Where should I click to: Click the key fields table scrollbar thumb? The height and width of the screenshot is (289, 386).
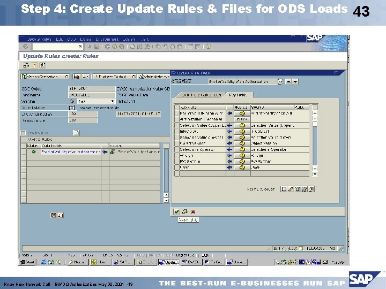(315, 124)
